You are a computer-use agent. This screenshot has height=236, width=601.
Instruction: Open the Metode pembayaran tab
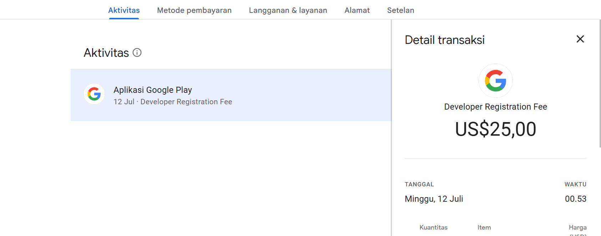point(194,10)
